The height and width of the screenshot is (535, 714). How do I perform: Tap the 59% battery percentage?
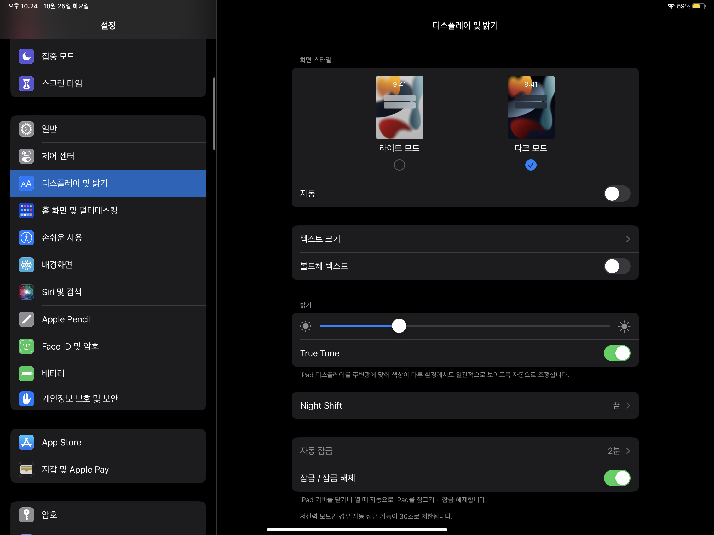click(x=684, y=6)
